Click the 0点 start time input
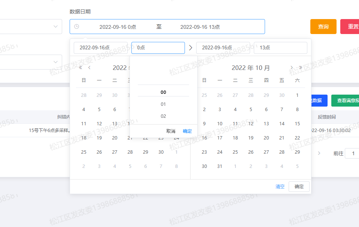The image size is (359, 227). pos(158,48)
